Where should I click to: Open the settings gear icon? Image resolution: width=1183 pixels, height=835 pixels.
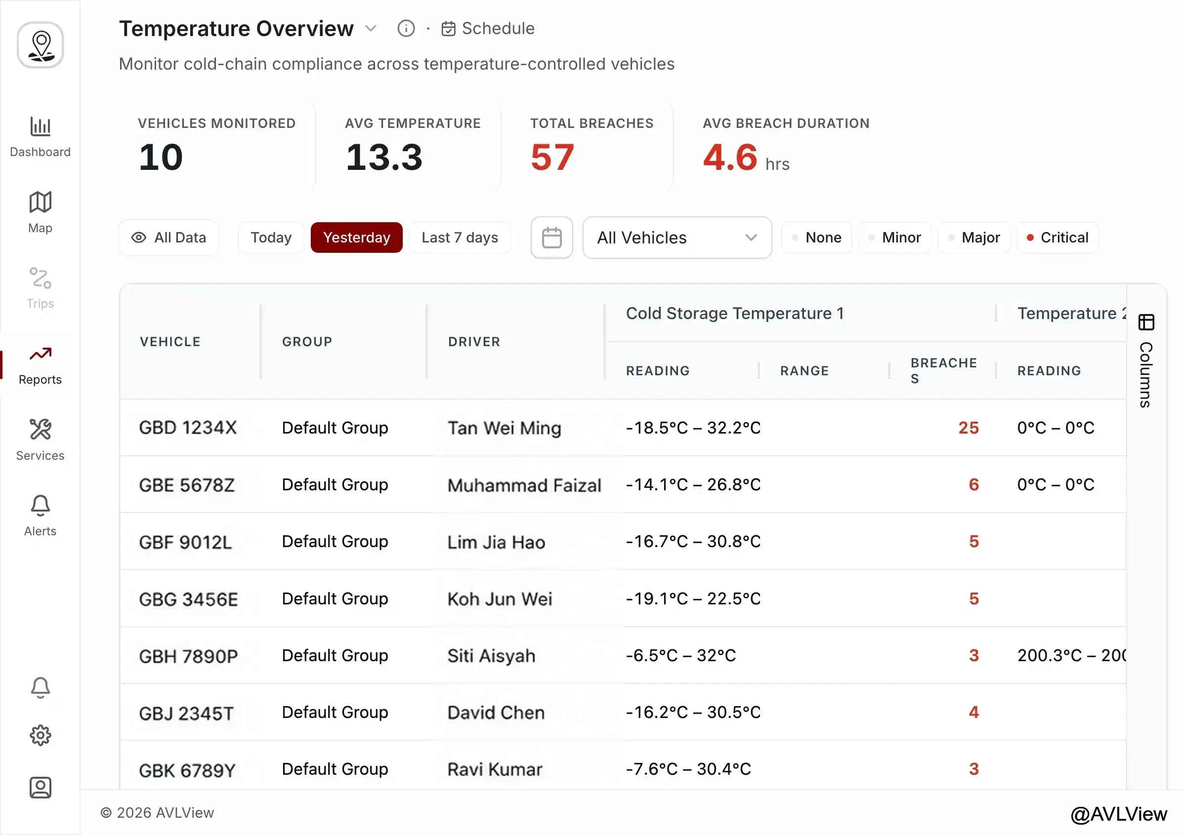[x=40, y=736]
